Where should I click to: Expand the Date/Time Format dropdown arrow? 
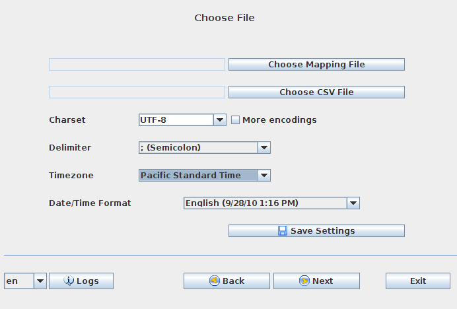point(353,203)
